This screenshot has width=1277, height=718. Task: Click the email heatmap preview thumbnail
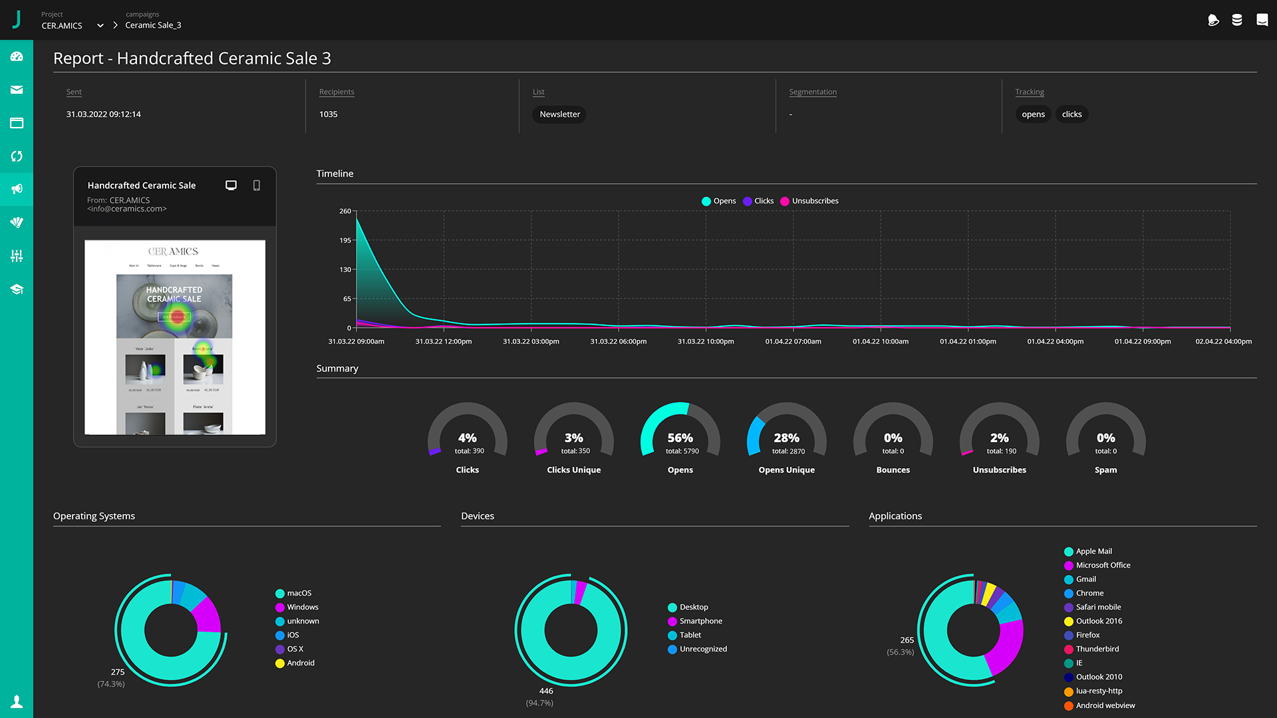pos(175,337)
